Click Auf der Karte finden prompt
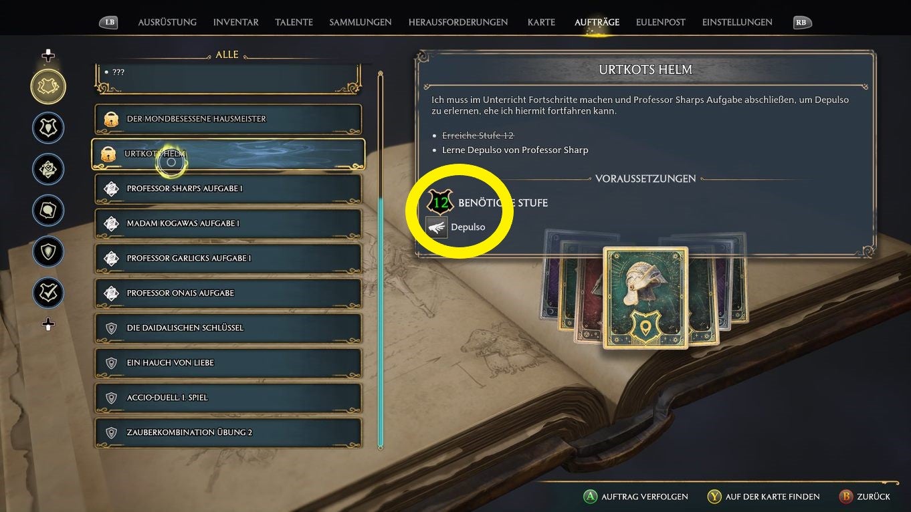This screenshot has height=512, width=911. tap(763, 497)
